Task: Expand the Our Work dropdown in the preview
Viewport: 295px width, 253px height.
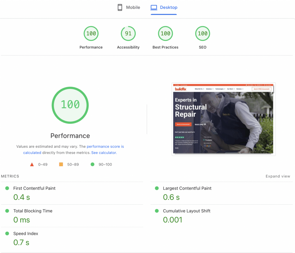Action: pos(230,89)
